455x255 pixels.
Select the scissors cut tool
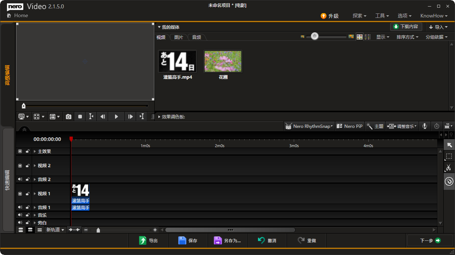point(449,168)
